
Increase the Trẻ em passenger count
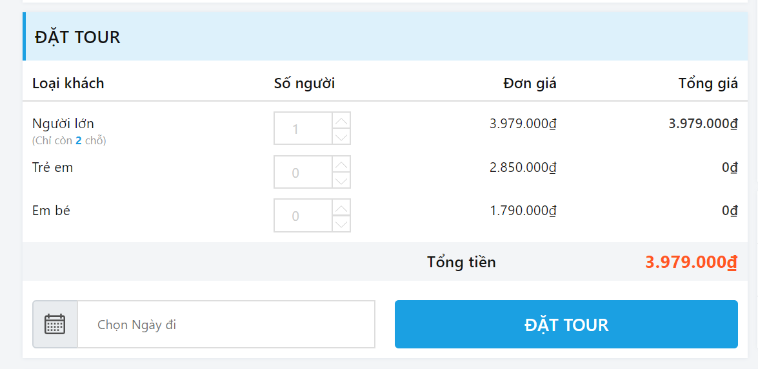point(341,164)
